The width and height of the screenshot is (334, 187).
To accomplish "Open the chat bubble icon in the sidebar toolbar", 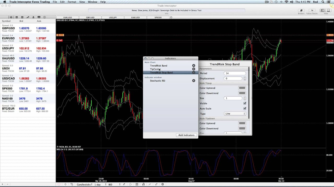I will (x=39, y=17).
